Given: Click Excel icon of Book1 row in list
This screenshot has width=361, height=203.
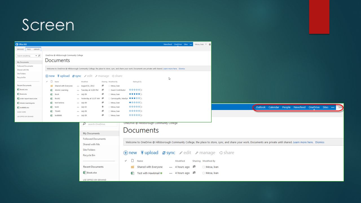Looking at the screenshot, I should pyautogui.click(x=52, y=99).
